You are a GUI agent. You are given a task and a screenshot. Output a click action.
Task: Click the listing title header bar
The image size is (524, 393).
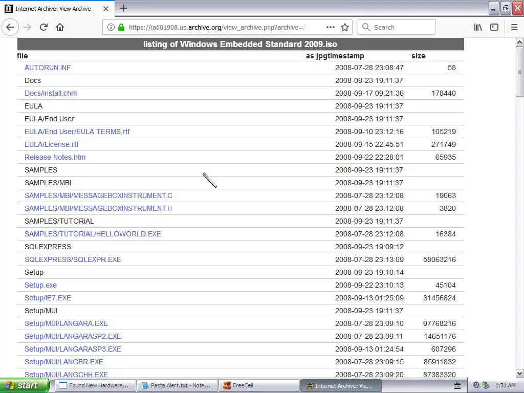(x=241, y=44)
